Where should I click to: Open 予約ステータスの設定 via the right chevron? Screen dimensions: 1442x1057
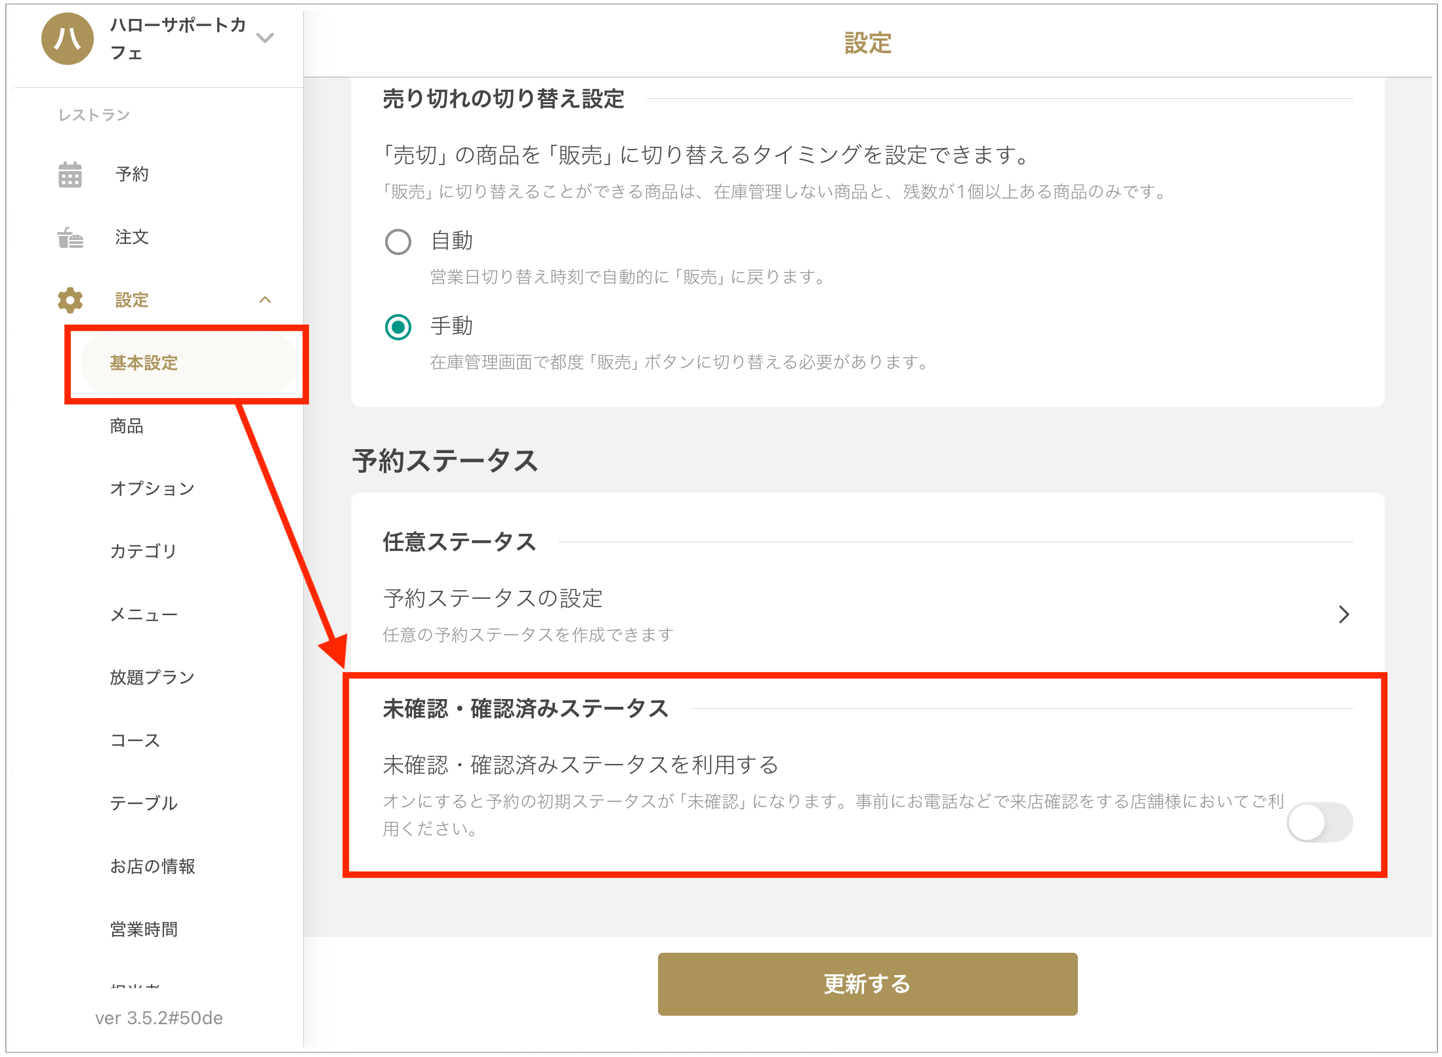coord(1344,614)
